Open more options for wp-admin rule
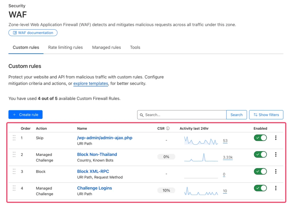This screenshot has height=205, width=291. tap(276, 138)
